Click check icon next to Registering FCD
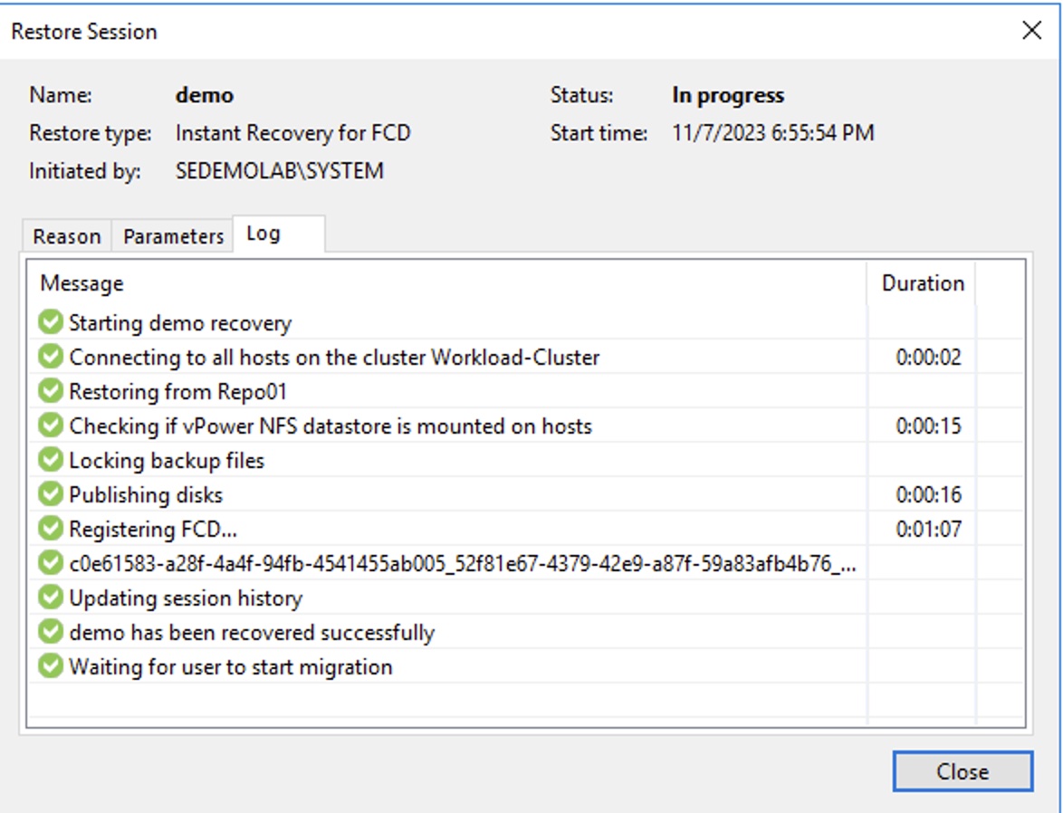Viewport: 1063px width, 813px height. click(x=52, y=530)
